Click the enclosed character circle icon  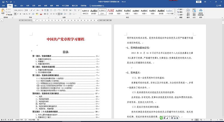click(47, 14)
